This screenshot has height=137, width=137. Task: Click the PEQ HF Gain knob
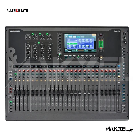pos(49,57)
